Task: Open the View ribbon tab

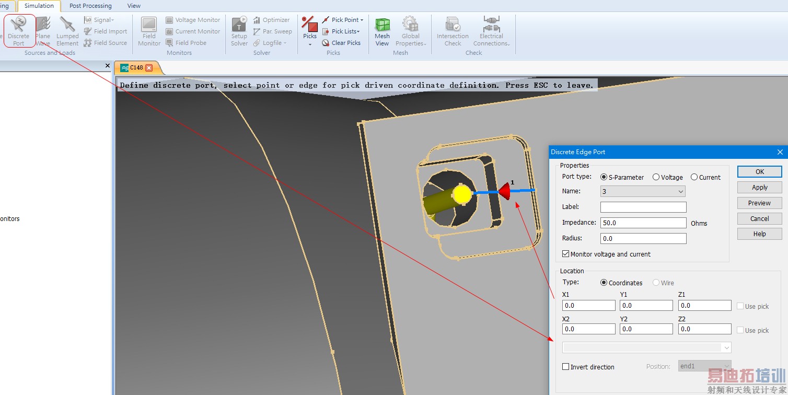Action: [x=134, y=6]
